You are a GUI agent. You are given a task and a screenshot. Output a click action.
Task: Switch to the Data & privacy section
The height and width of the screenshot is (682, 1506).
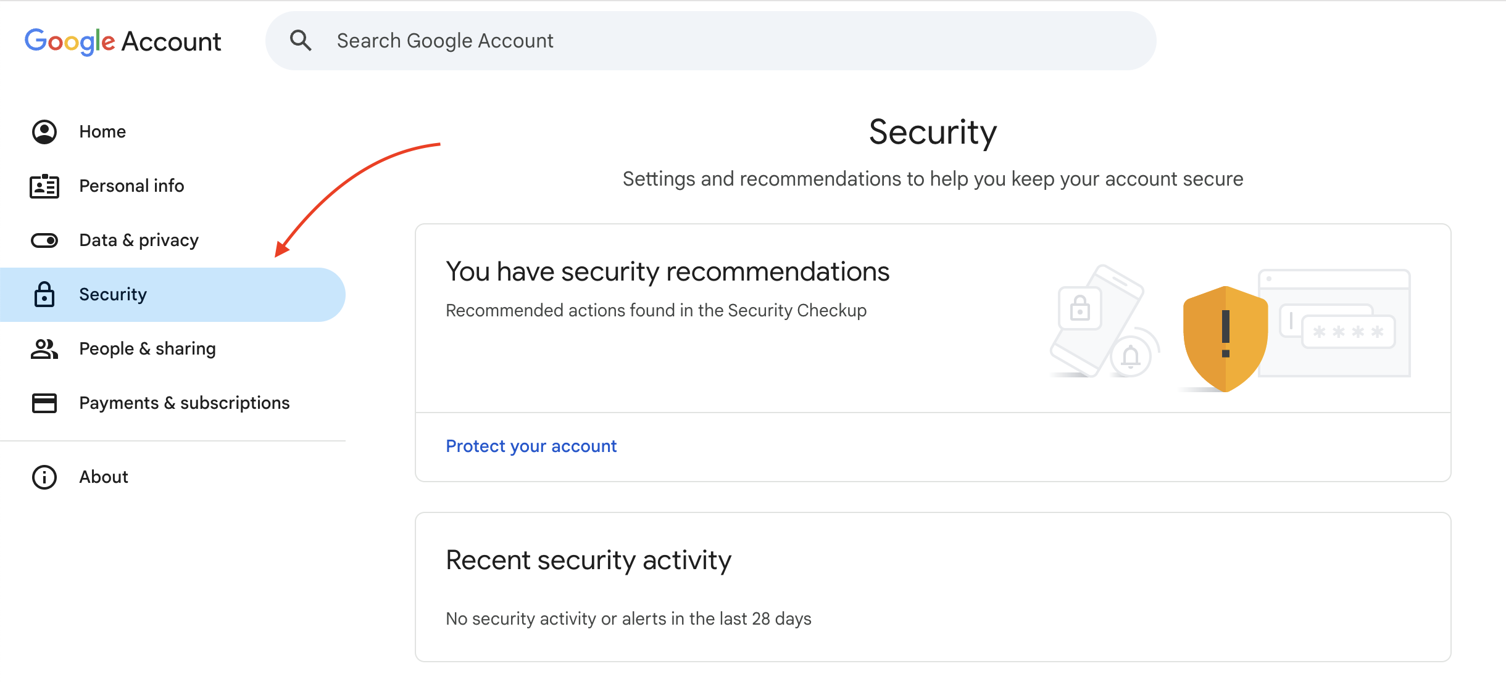pos(138,240)
